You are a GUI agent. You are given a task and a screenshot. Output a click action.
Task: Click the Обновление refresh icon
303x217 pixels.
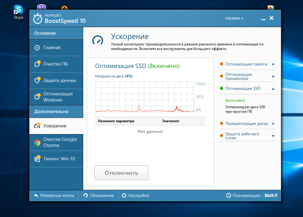pos(85,195)
